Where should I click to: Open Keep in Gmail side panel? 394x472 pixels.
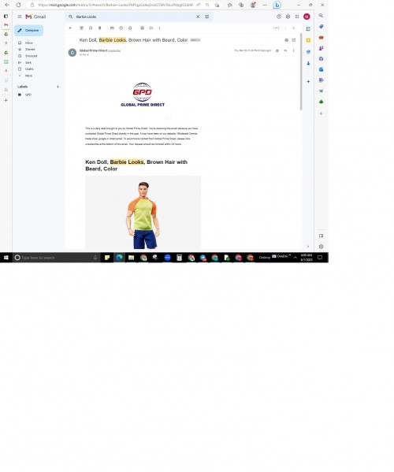tap(308, 40)
